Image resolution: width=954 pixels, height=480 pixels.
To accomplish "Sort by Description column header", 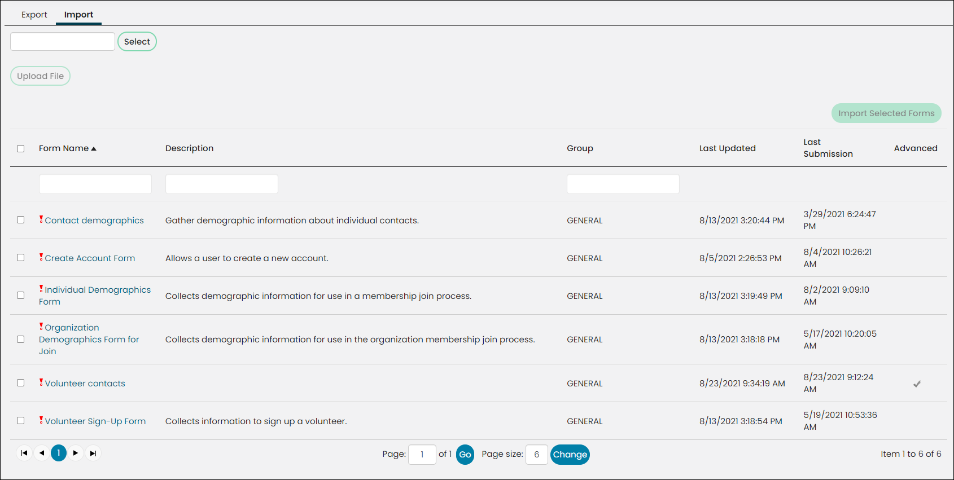I will coord(190,148).
